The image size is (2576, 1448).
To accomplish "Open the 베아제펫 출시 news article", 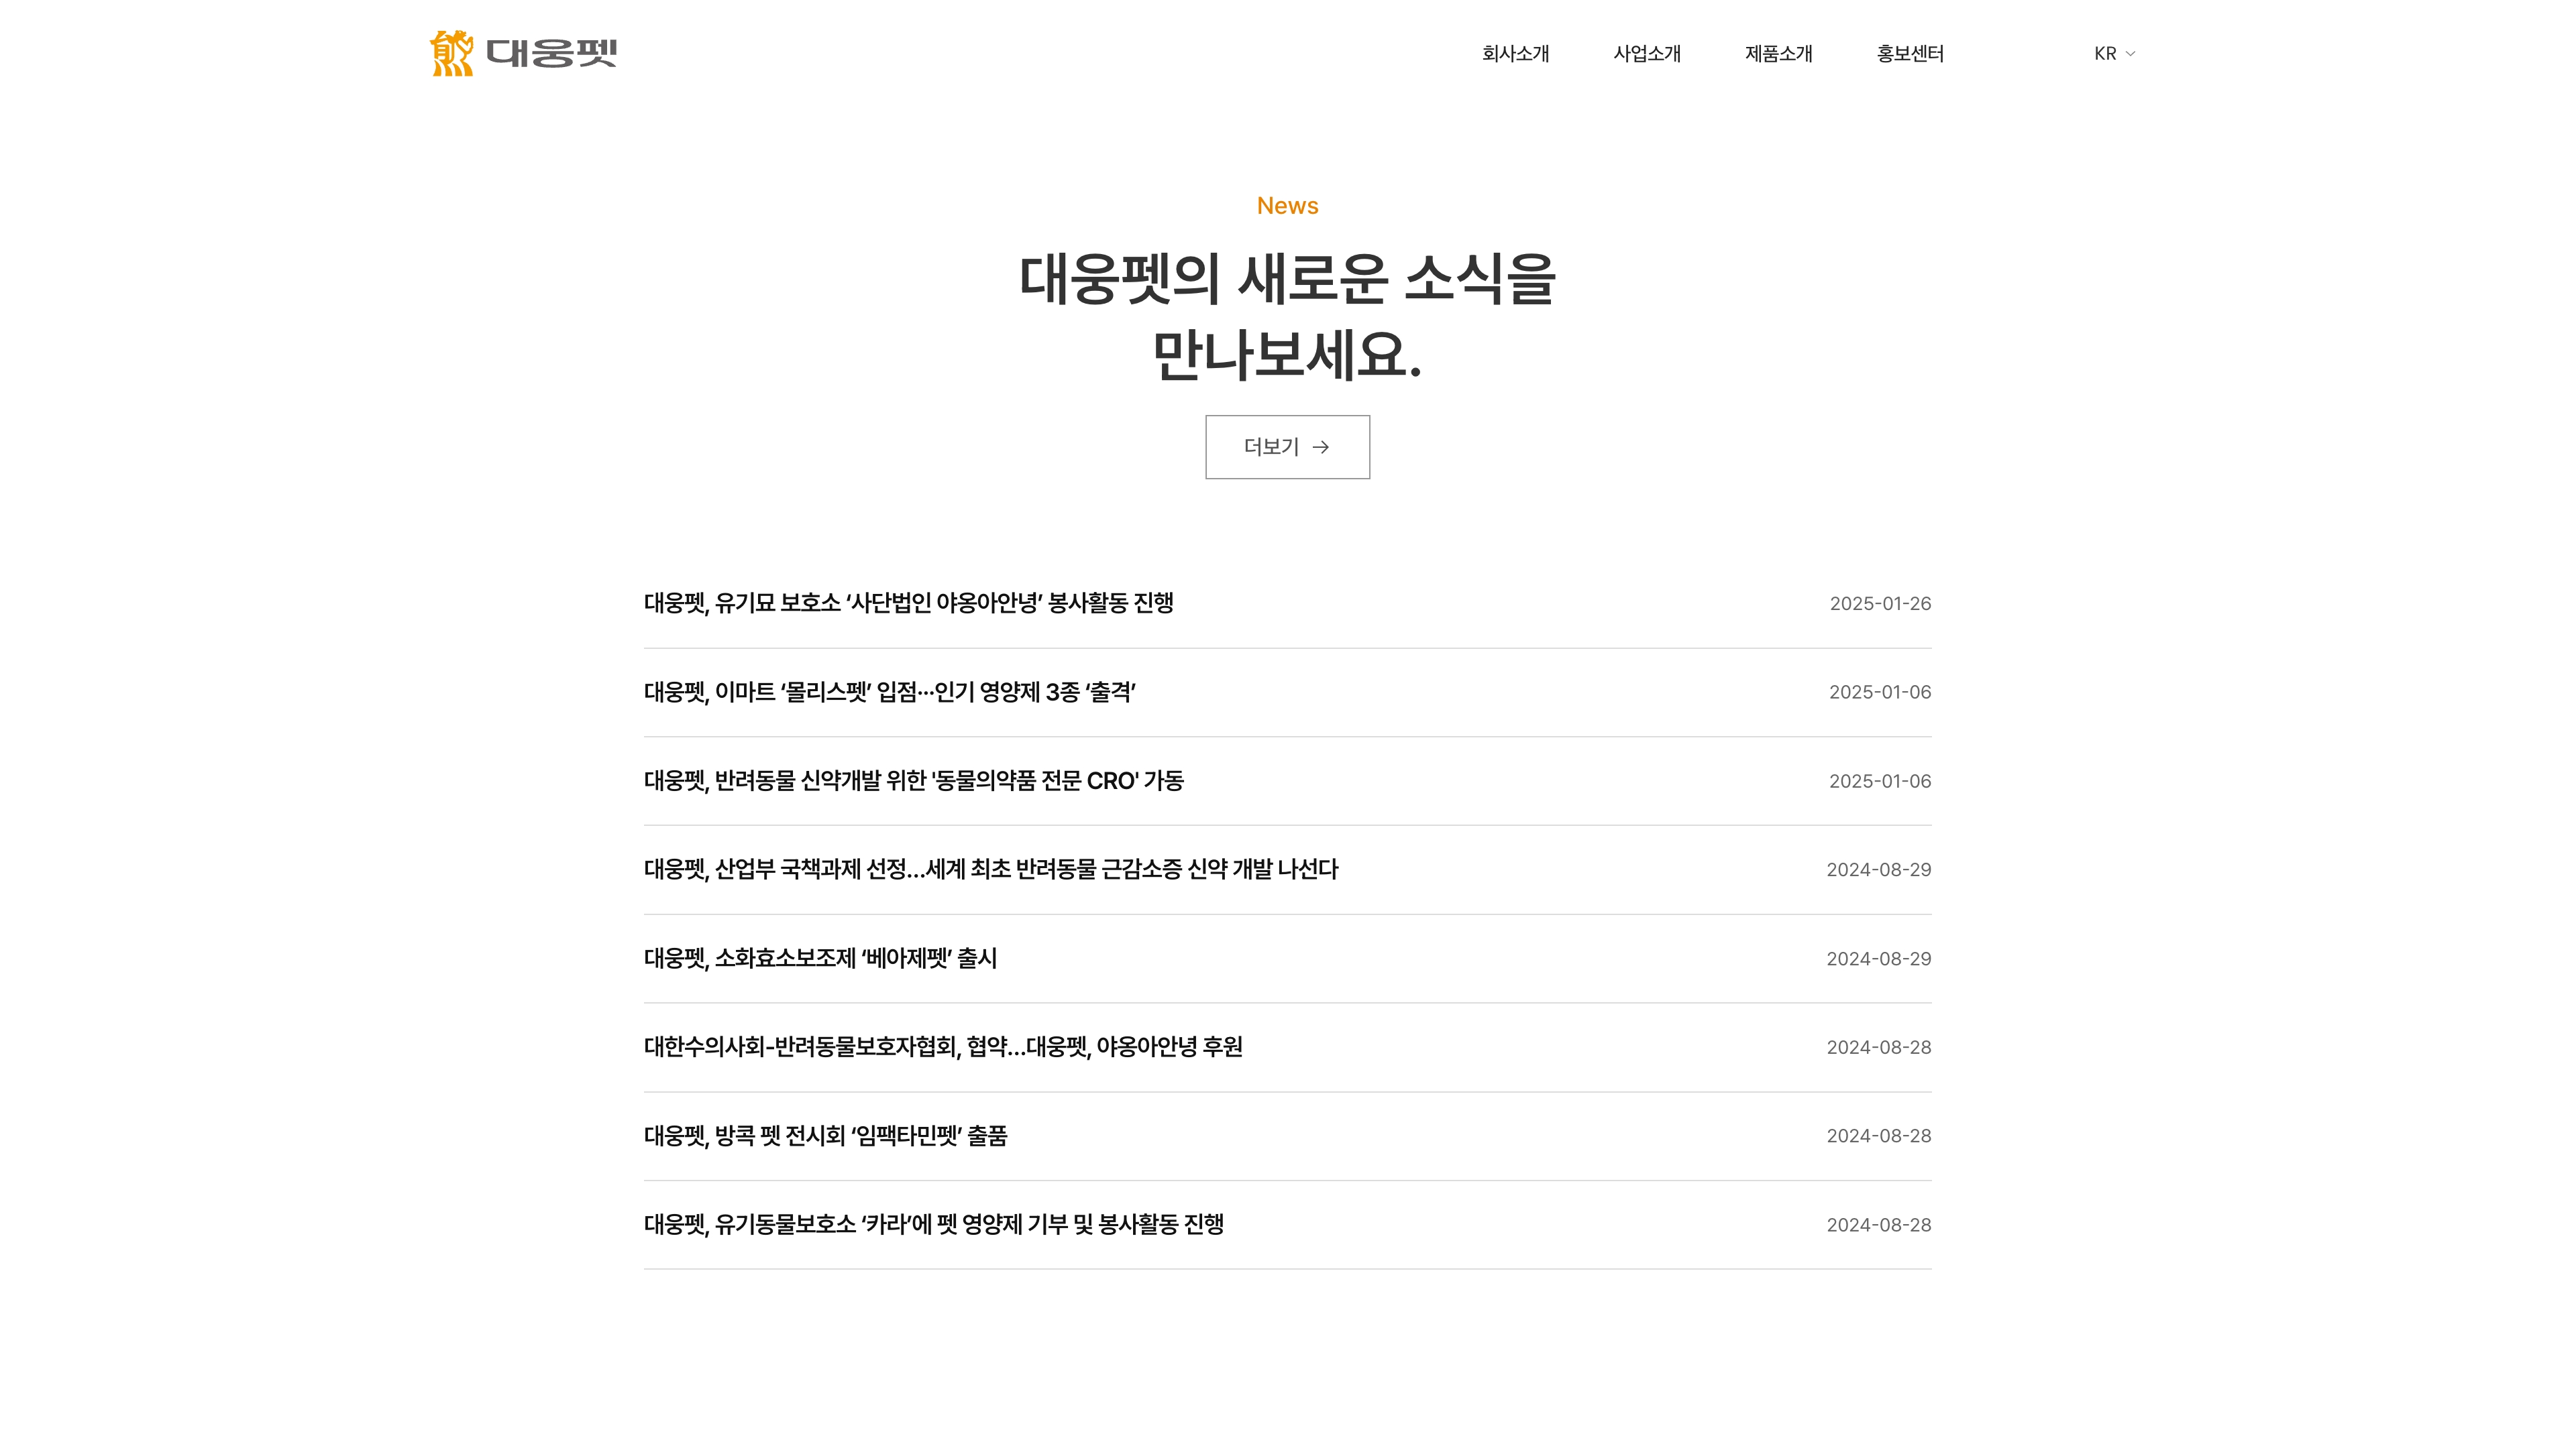I will pos(820,959).
